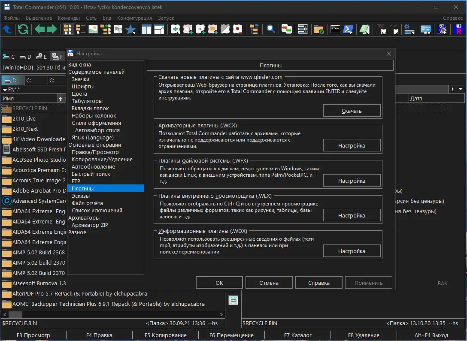The width and height of the screenshot is (467, 341).
Task: Click the synchronize directories folder icon
Action: [319, 29]
